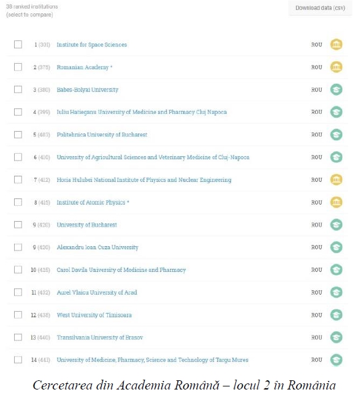Click the Institute of Atomic Physics building icon
The height and width of the screenshot is (395, 361).
(336, 202)
